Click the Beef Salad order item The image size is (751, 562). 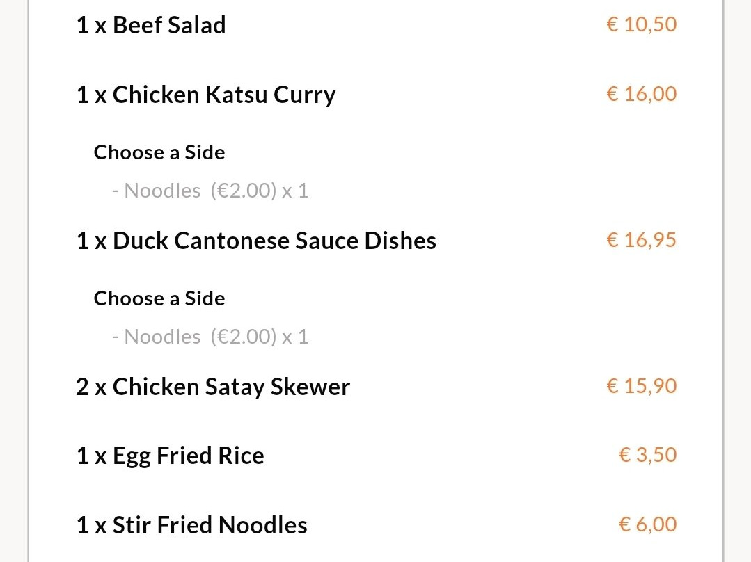(x=169, y=25)
